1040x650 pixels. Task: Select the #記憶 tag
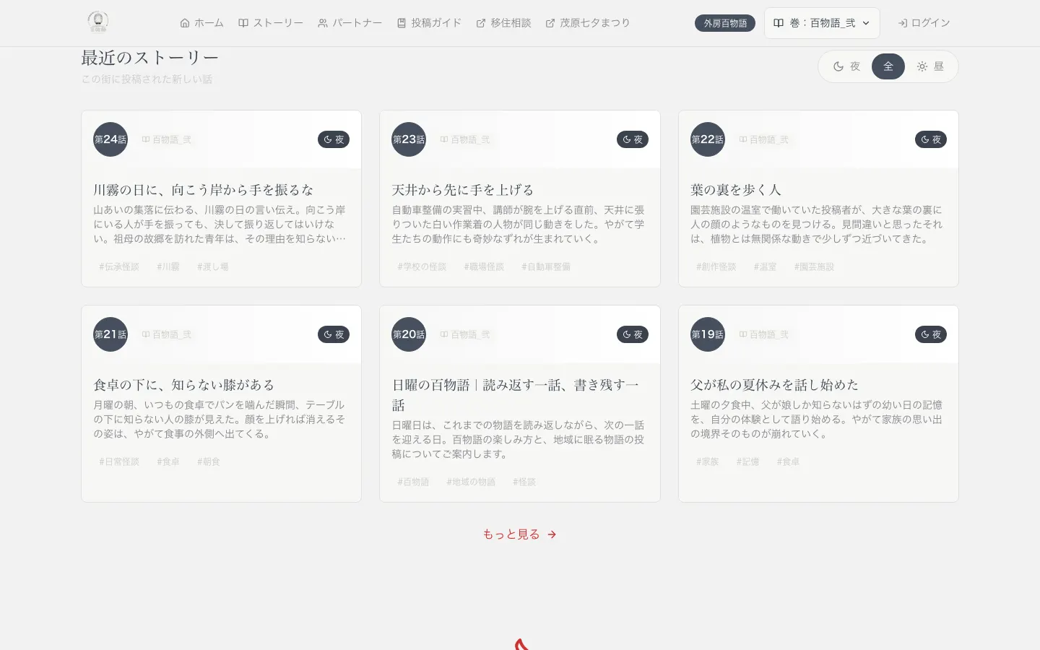pos(747,461)
